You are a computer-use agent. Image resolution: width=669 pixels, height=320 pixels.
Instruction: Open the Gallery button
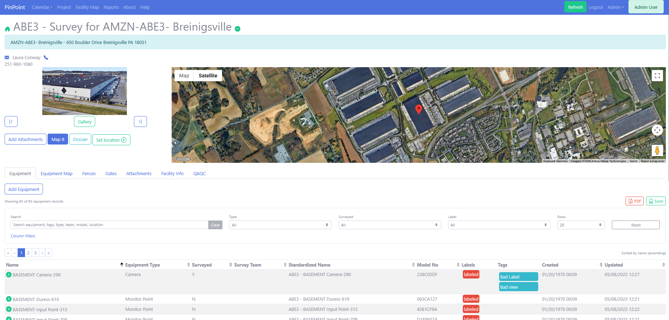tap(85, 122)
